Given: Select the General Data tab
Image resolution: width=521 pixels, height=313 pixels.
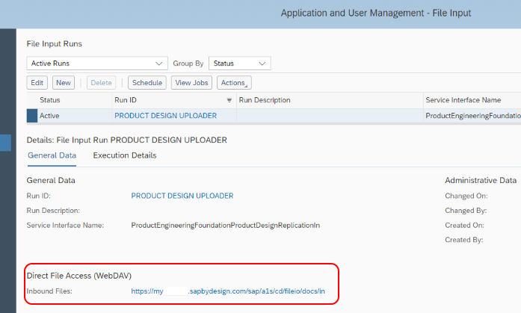Looking at the screenshot, I should tap(52, 155).
